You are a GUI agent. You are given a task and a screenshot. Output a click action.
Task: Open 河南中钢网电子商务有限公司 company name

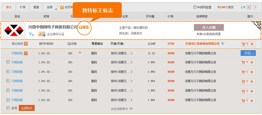53,27
